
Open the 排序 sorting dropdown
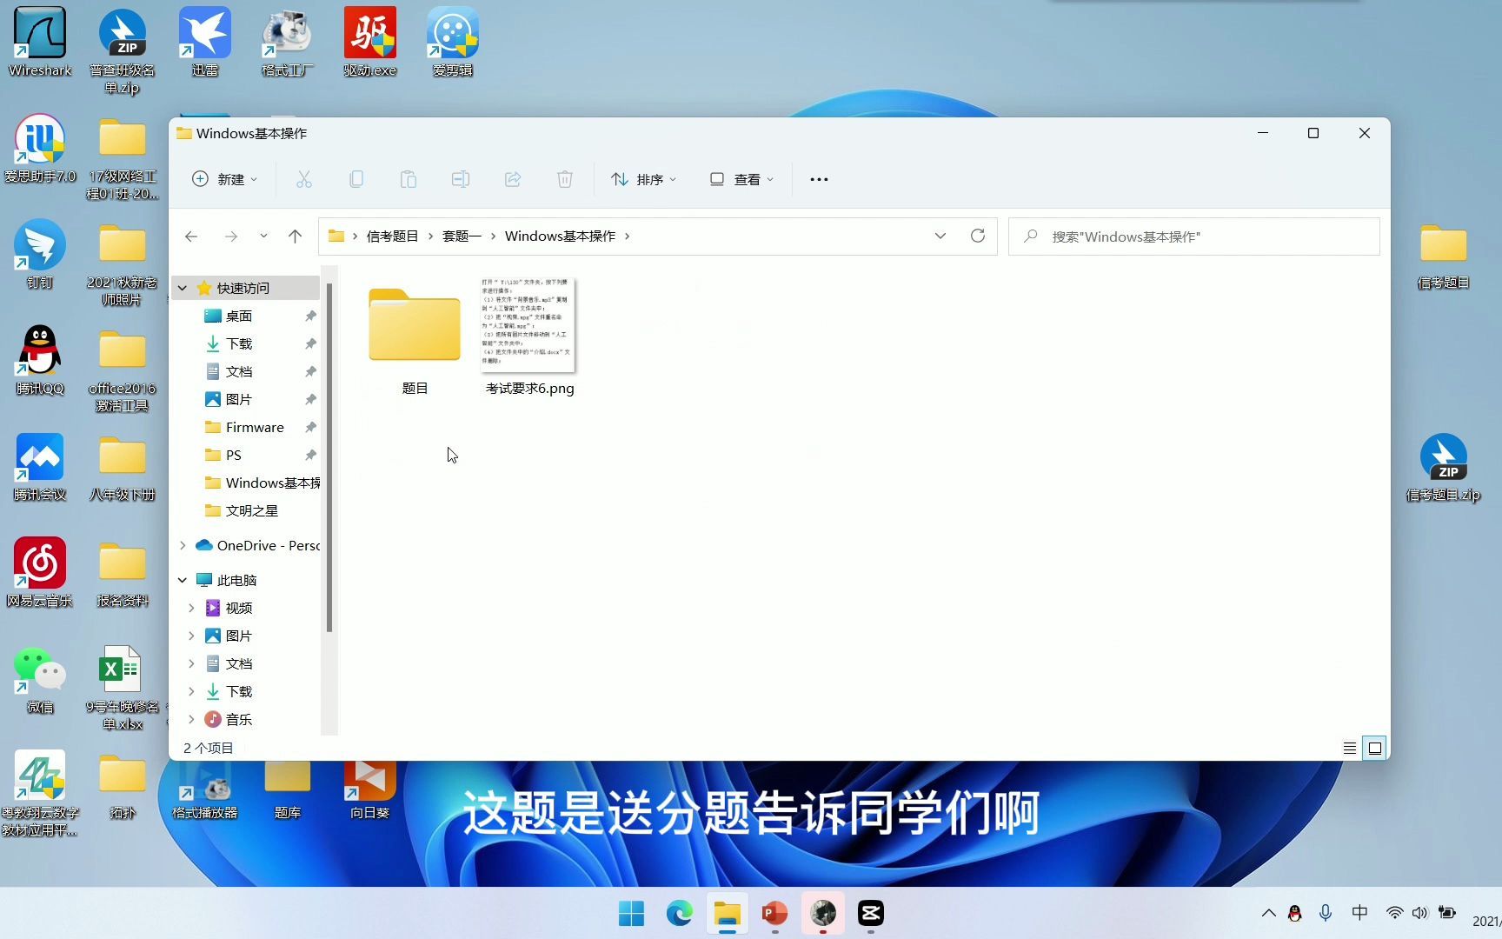click(x=643, y=179)
